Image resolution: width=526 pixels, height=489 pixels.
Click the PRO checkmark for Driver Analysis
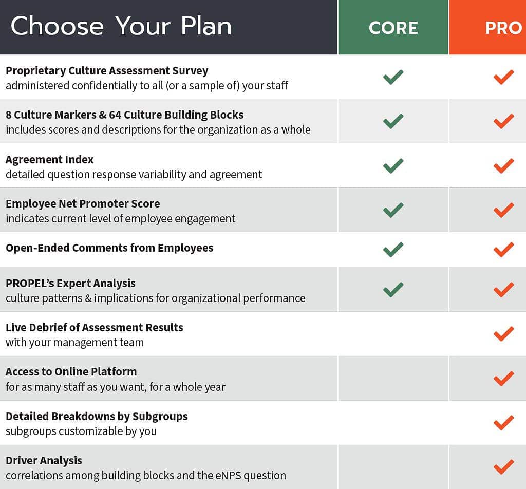coord(503,467)
